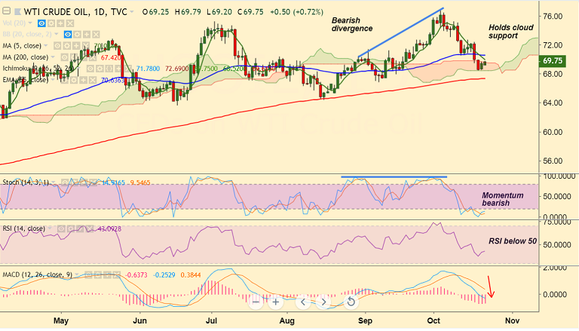Toggle visibility eye for RSI (14, close)

[x=61, y=228]
